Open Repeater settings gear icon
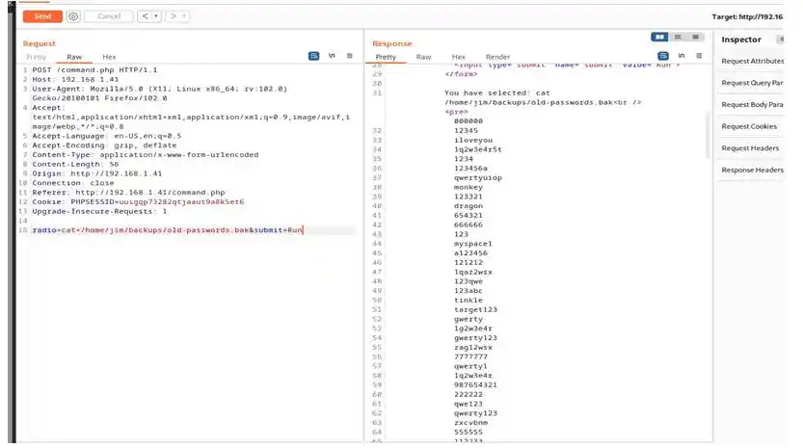Image resolution: width=803 pixels, height=448 pixels. (73, 16)
